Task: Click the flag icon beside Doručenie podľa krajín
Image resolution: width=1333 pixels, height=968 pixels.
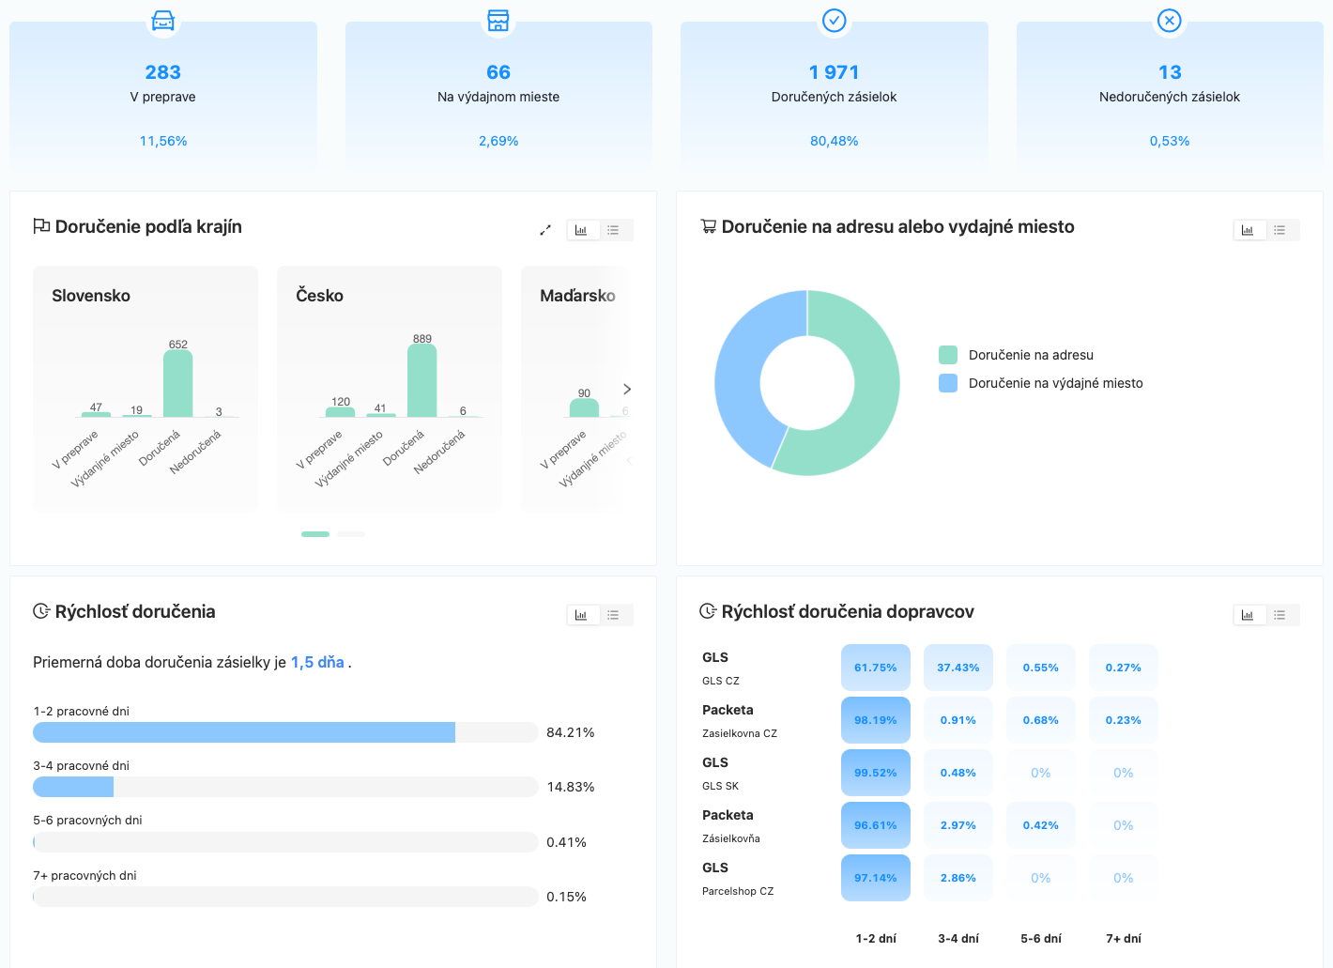Action: [x=41, y=226]
